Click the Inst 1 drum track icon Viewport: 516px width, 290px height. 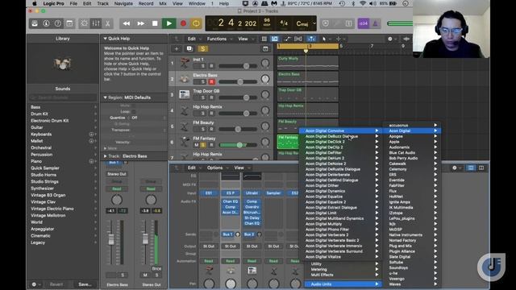[x=185, y=63]
